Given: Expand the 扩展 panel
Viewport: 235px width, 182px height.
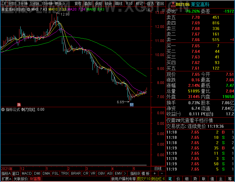Looking at the screenshot, I should pos(6,179).
